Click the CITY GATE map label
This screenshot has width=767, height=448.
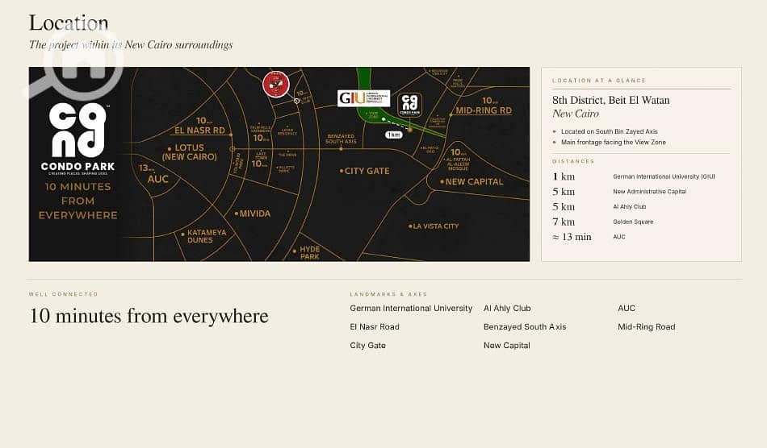point(365,171)
